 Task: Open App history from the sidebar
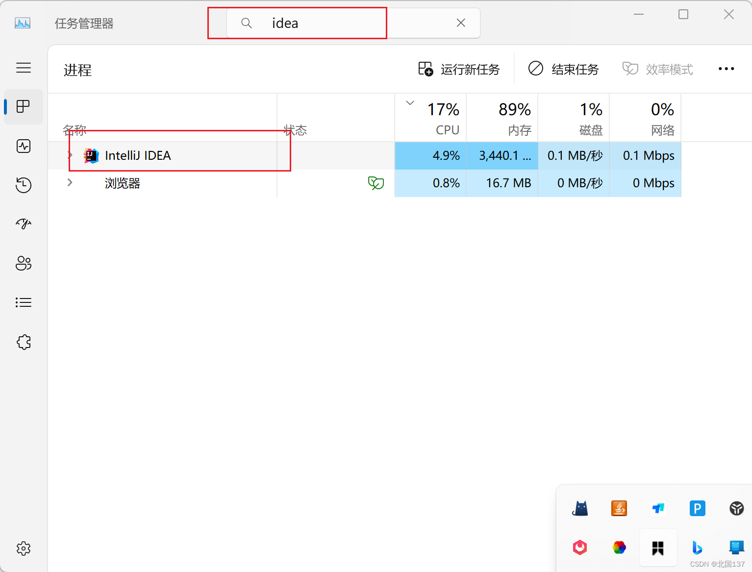(24, 185)
